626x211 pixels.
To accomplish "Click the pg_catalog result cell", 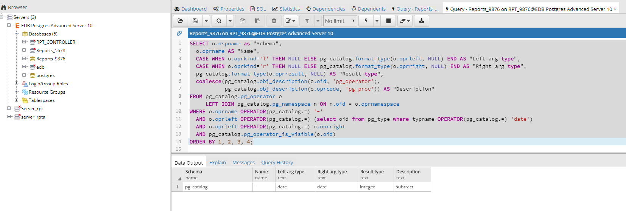I will tap(196, 187).
